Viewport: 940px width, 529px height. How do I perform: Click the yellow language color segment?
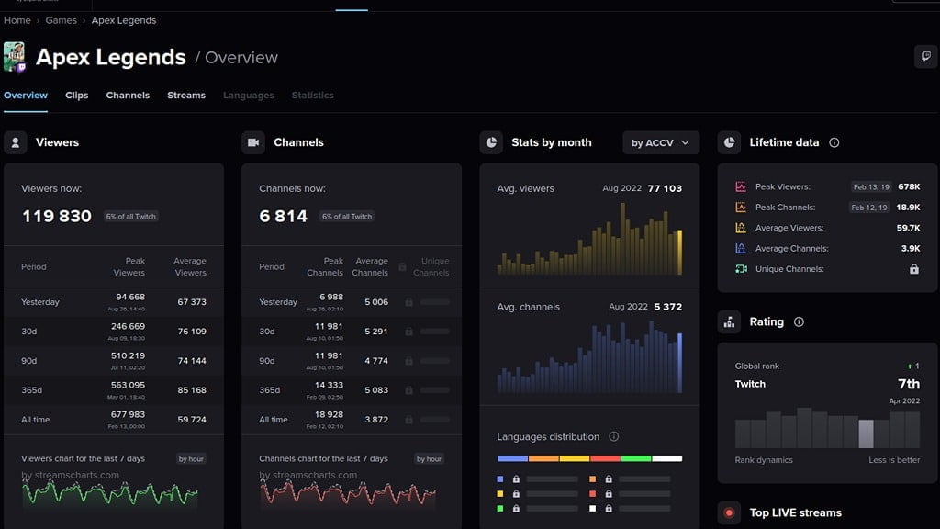tap(575, 458)
